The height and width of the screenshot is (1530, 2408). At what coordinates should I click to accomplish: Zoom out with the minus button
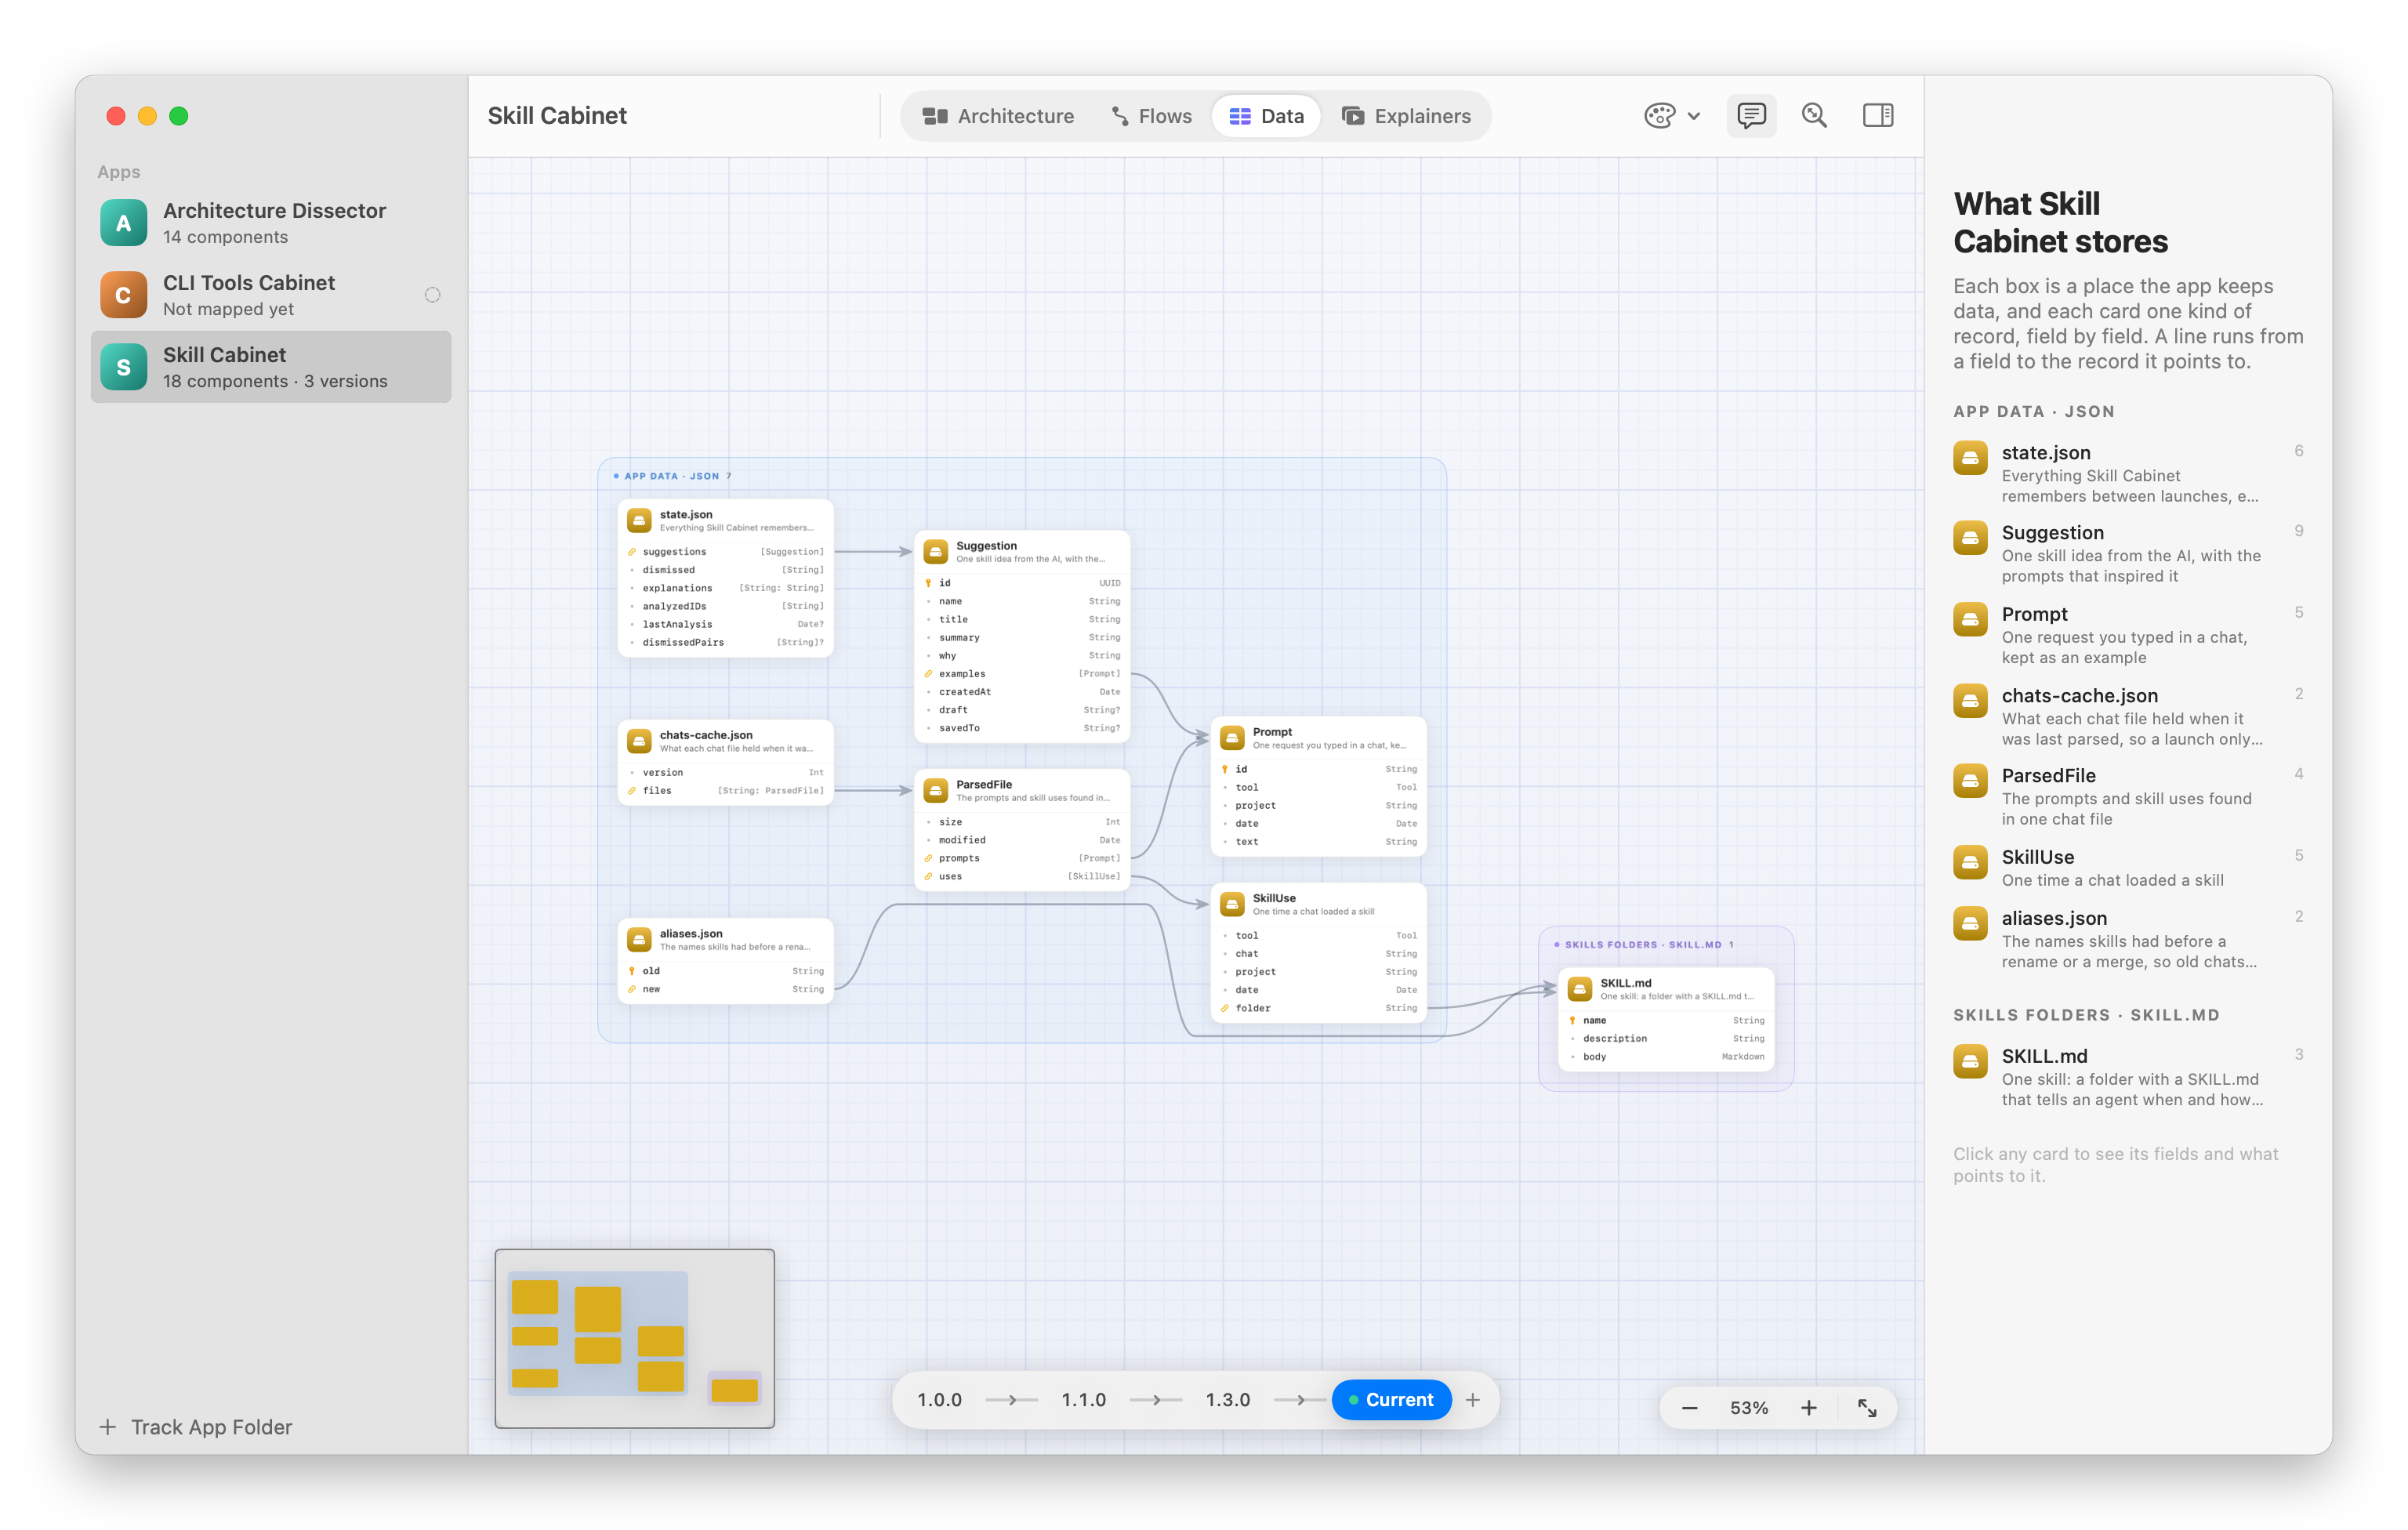[1689, 1408]
